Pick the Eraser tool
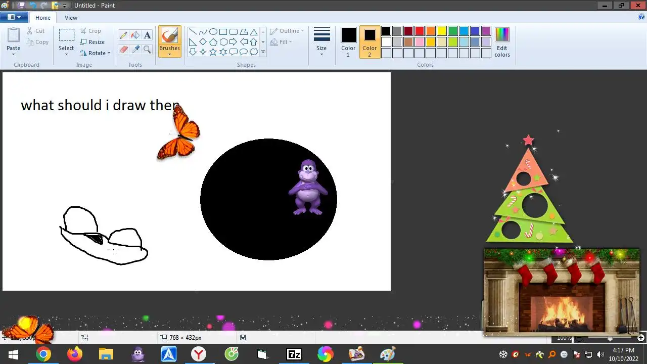 point(123,49)
